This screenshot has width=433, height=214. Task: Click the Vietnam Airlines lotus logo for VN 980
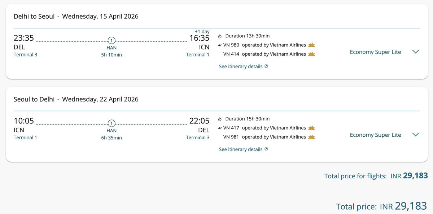312,45
